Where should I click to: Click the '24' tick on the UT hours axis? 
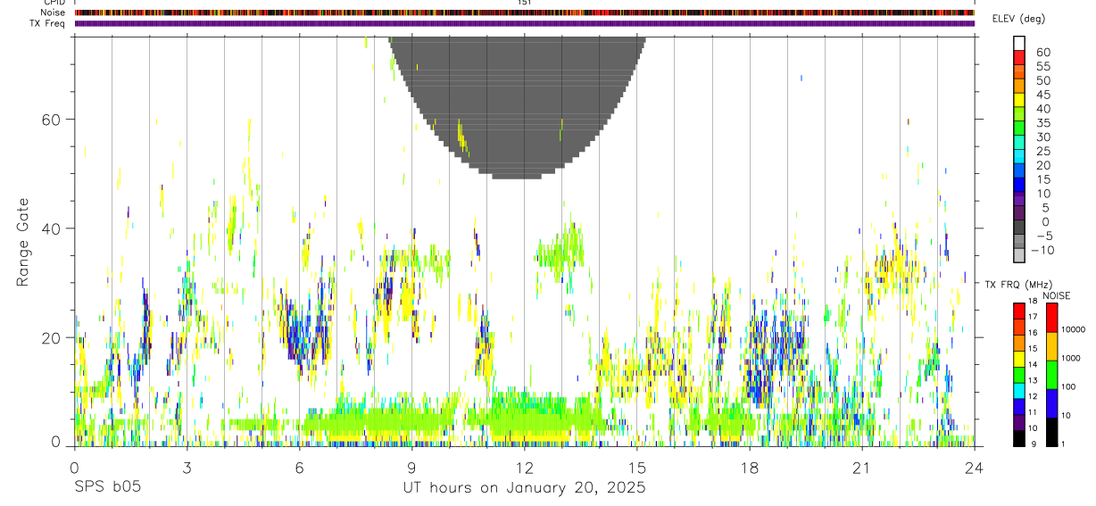tap(974, 467)
